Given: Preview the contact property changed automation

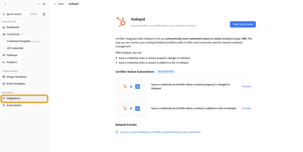Looking at the screenshot, I should click(247, 87).
